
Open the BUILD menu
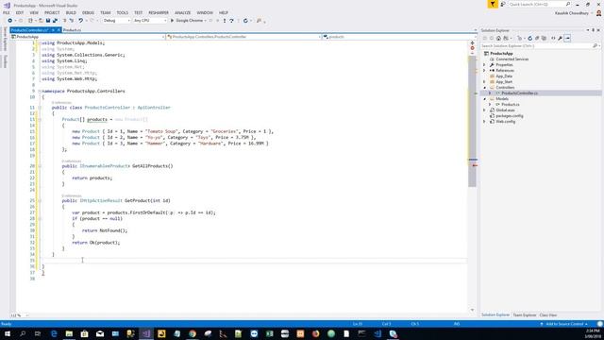tap(71, 12)
